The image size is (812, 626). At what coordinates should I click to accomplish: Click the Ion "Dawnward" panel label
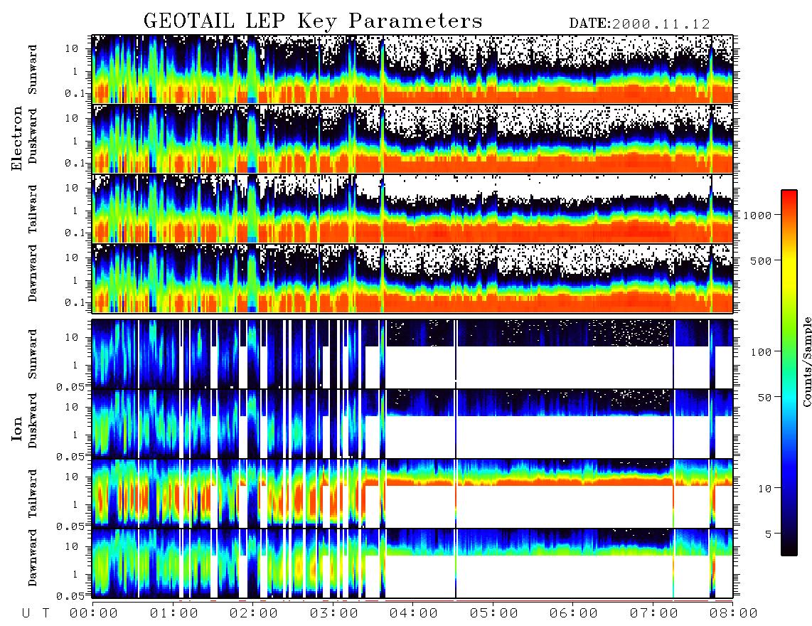[x=33, y=557]
